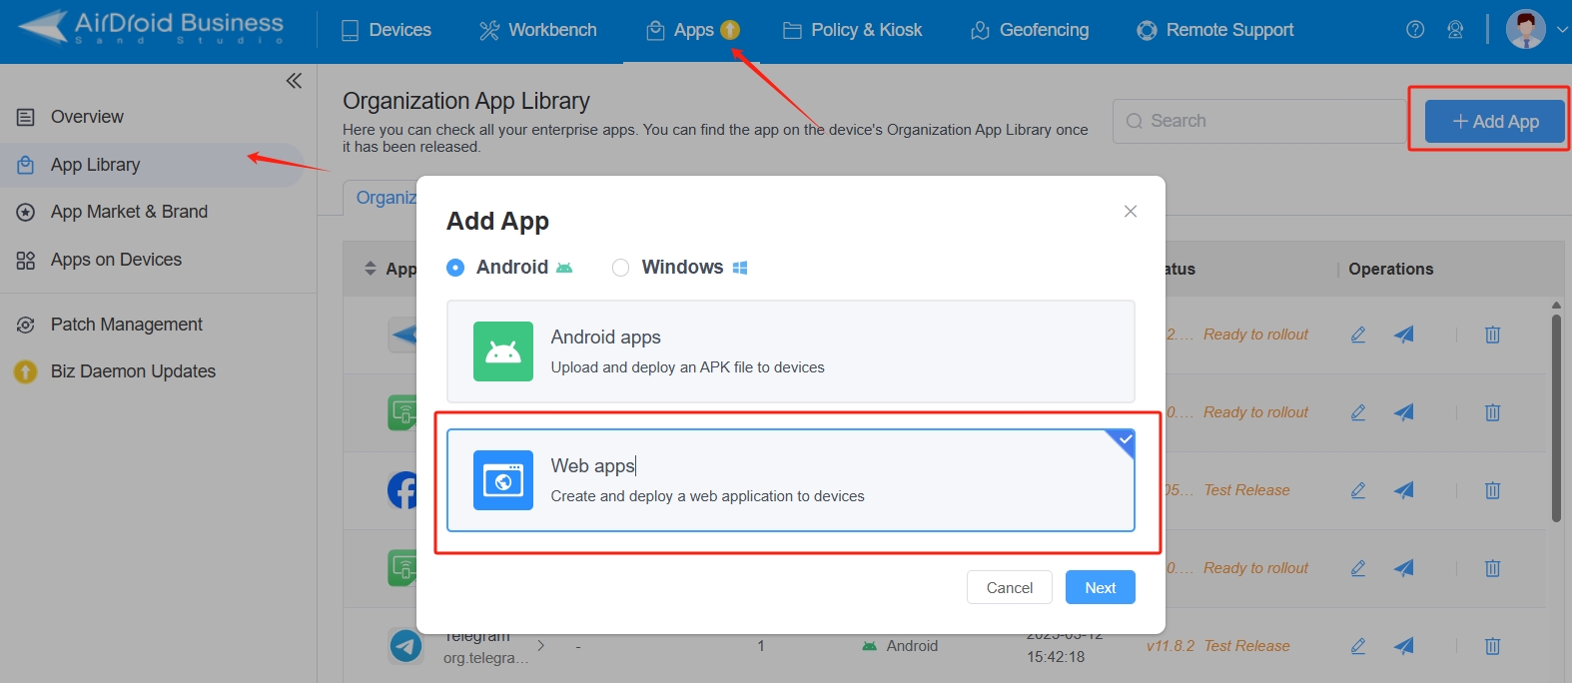Click the Organization tab behind dialog
This screenshot has width=1572, height=683.
[x=385, y=198]
